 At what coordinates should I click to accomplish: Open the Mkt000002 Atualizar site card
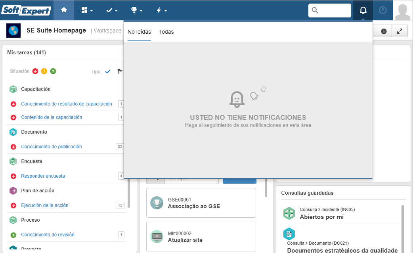click(201, 237)
